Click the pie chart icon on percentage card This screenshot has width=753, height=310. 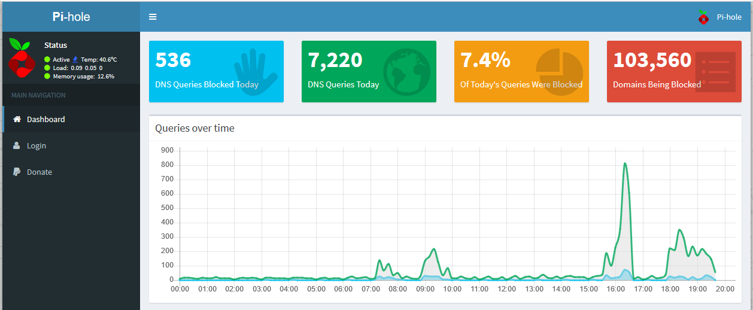coord(559,70)
